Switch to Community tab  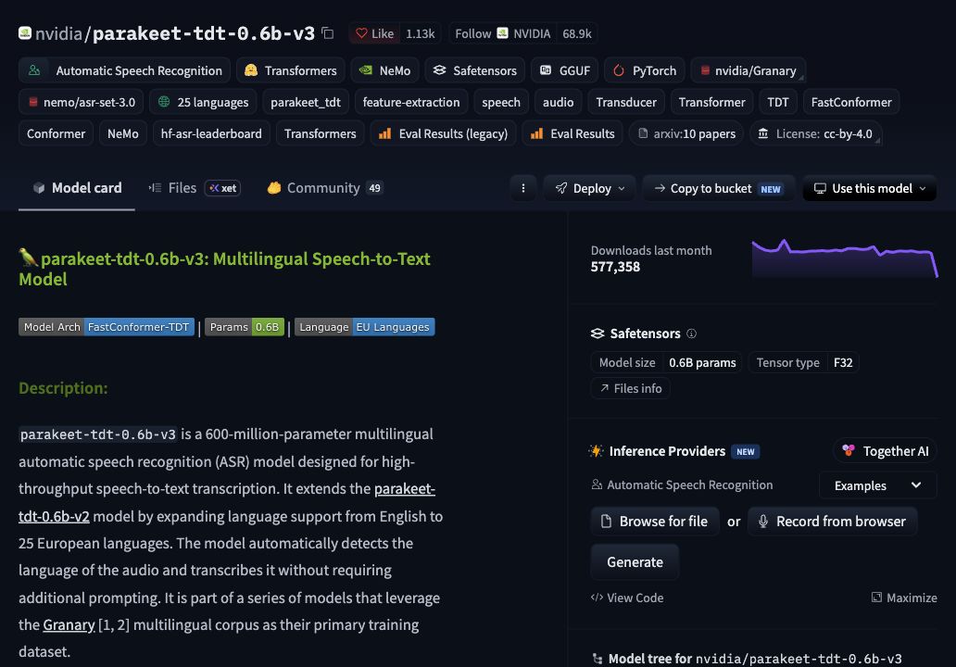point(324,188)
